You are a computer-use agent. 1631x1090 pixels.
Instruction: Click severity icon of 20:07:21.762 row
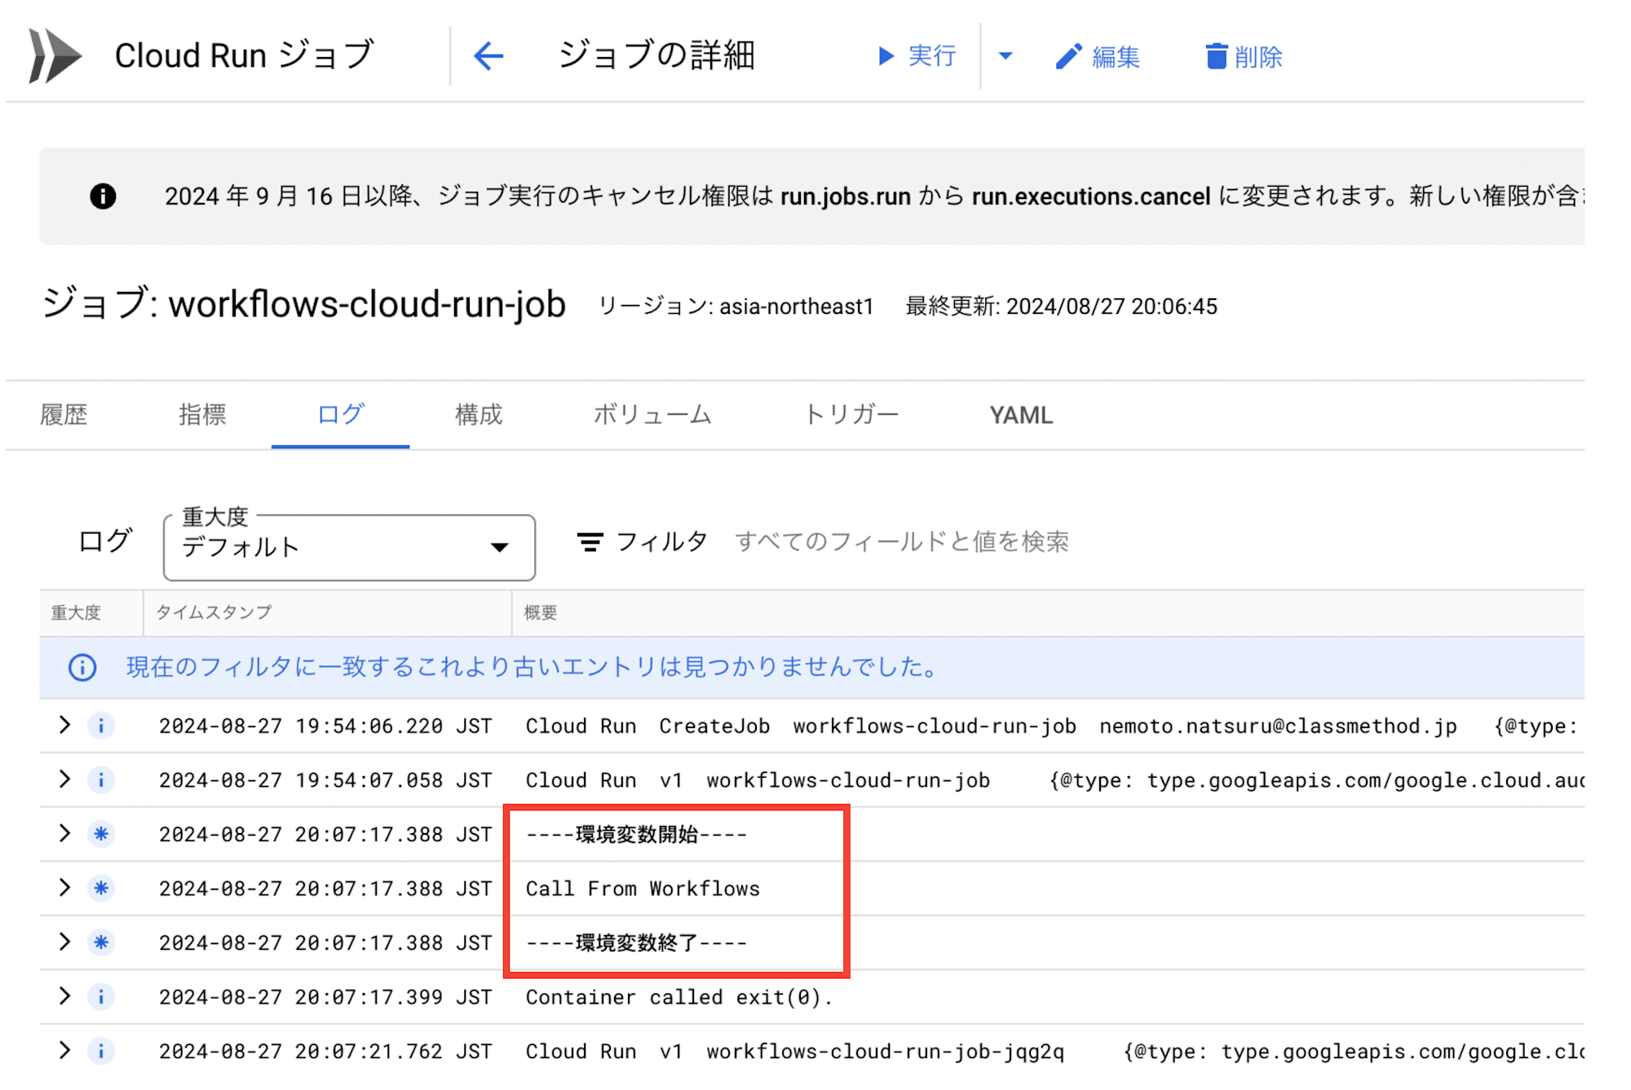point(101,1051)
